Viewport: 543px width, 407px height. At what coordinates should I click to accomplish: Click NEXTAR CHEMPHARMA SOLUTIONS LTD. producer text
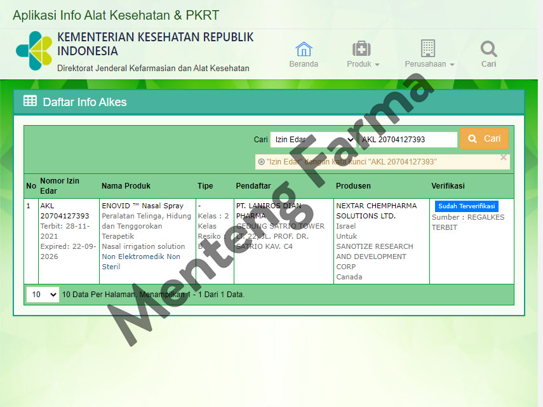[377, 211]
